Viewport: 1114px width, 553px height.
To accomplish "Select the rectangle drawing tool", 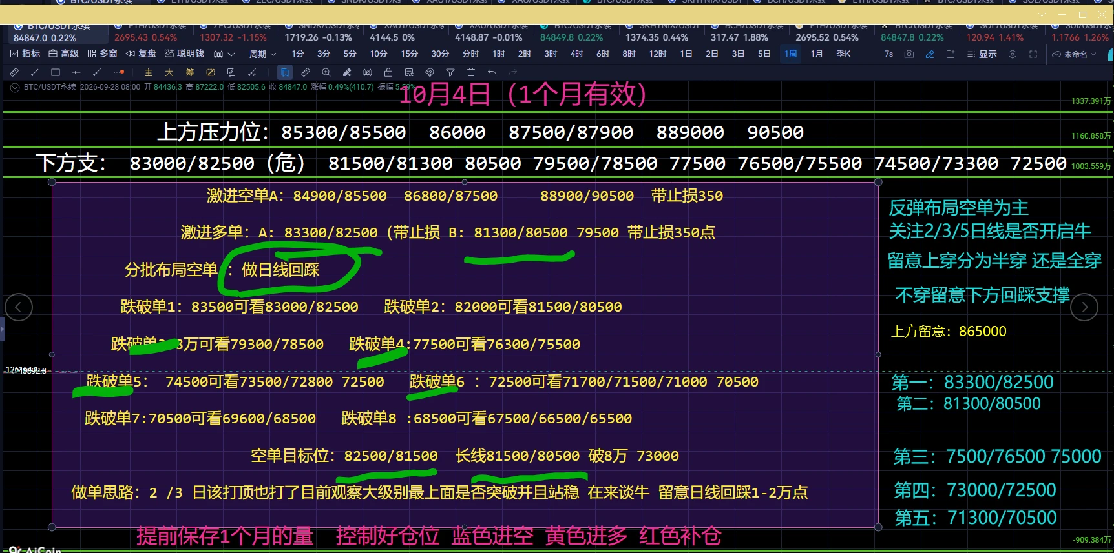I will pyautogui.click(x=56, y=72).
